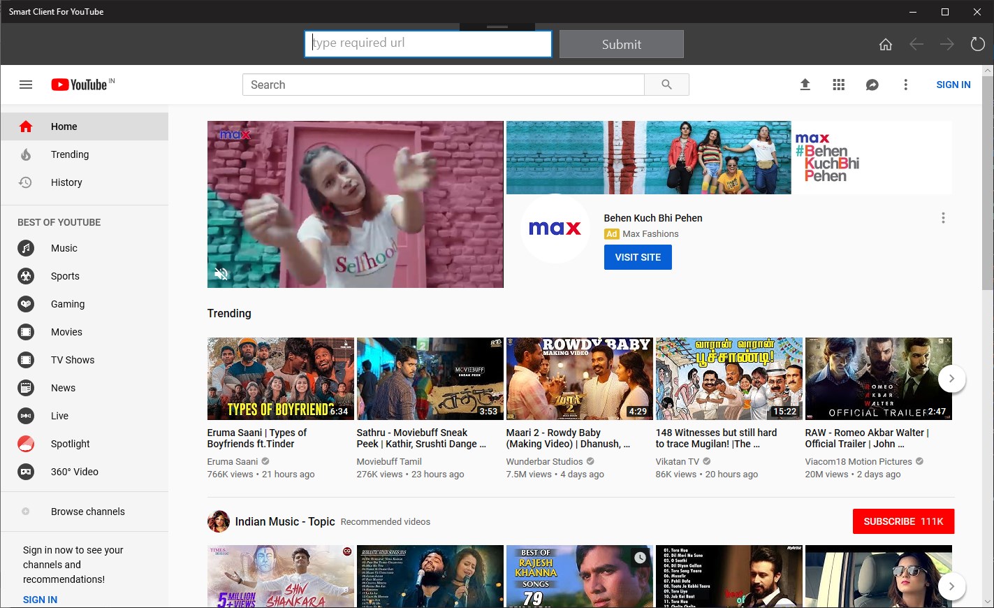This screenshot has width=994, height=608.
Task: Select Home in the sidebar
Action: click(85, 126)
